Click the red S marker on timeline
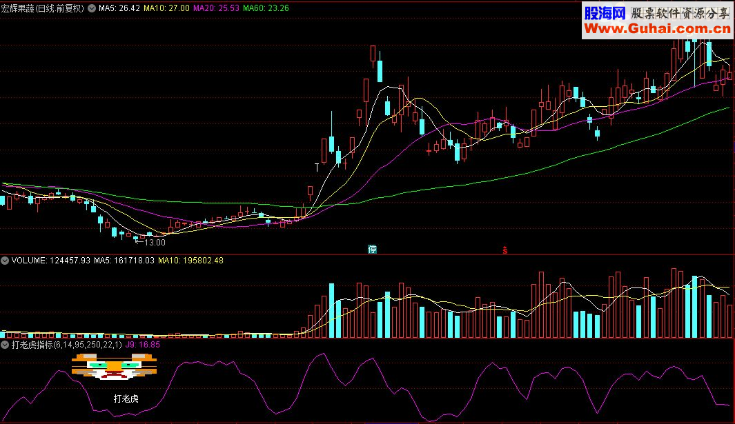Image resolution: width=735 pixels, height=424 pixels. [505, 250]
